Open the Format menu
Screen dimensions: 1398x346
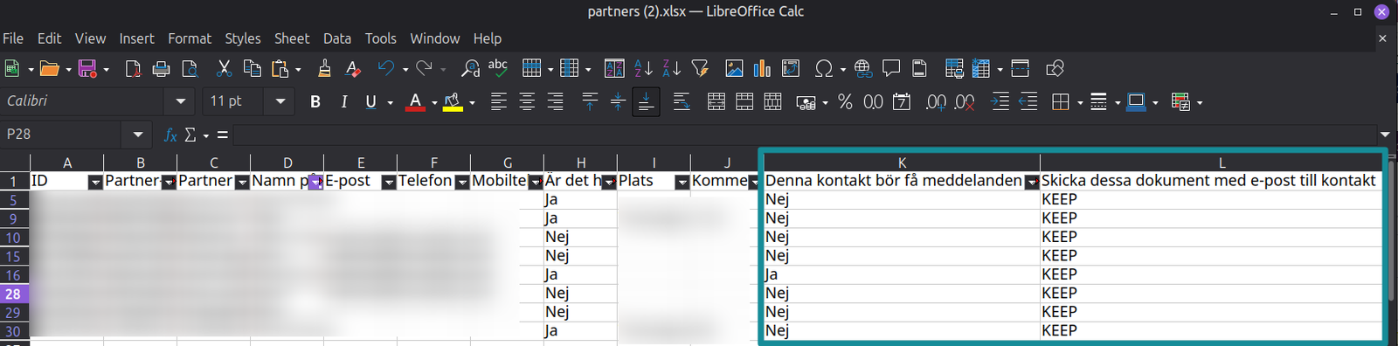pos(190,38)
